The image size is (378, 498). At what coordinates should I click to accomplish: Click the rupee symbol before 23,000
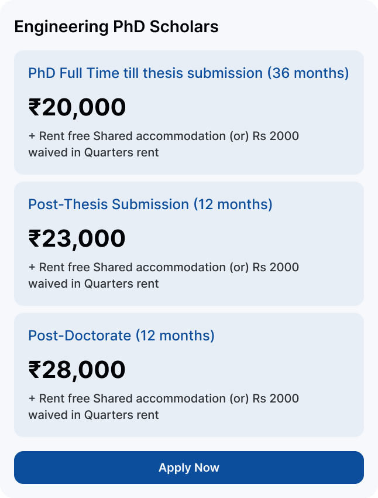click(x=35, y=238)
